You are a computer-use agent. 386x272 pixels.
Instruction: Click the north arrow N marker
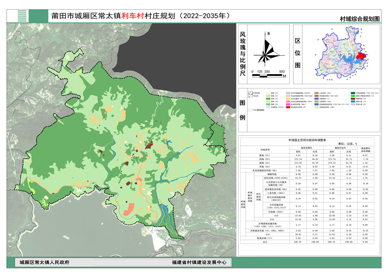pos(268,34)
